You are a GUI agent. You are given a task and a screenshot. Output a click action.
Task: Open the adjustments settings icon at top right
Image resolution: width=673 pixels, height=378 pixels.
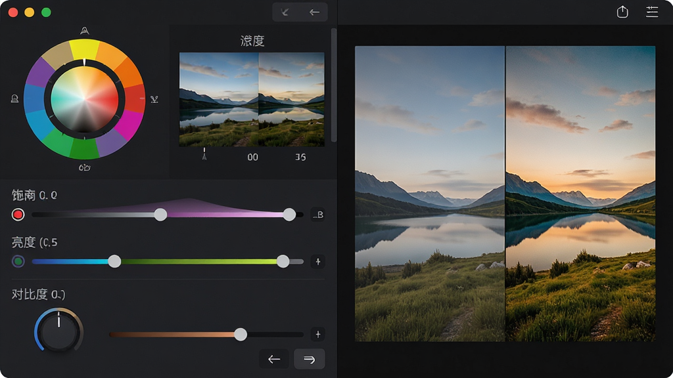(x=652, y=12)
